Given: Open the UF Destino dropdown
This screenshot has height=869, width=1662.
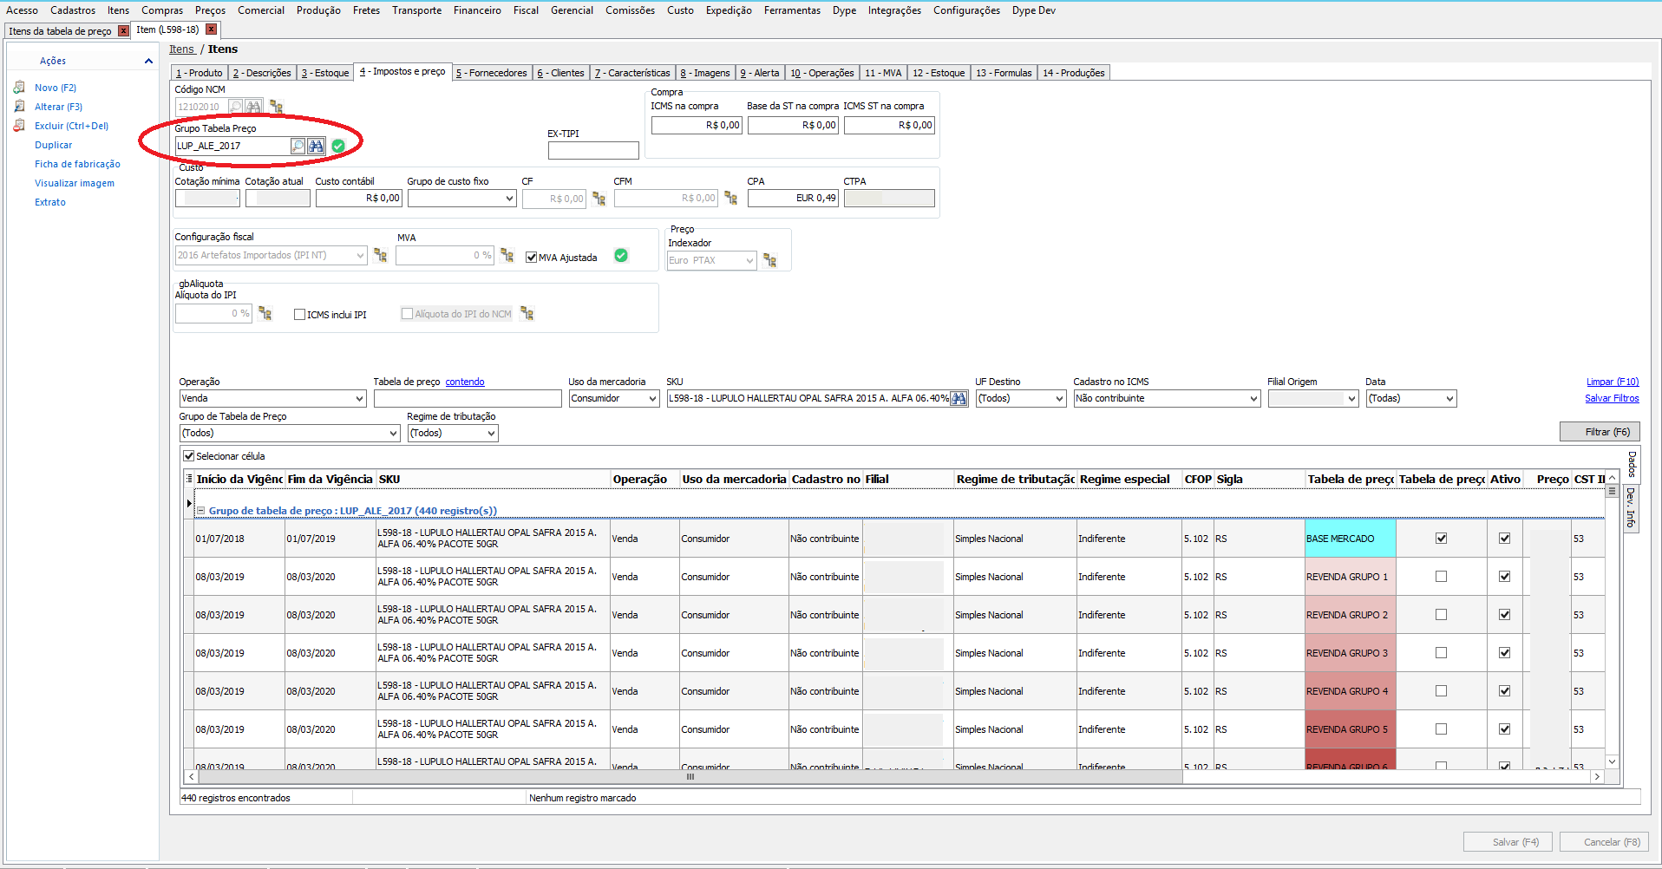Looking at the screenshot, I should point(1059,398).
